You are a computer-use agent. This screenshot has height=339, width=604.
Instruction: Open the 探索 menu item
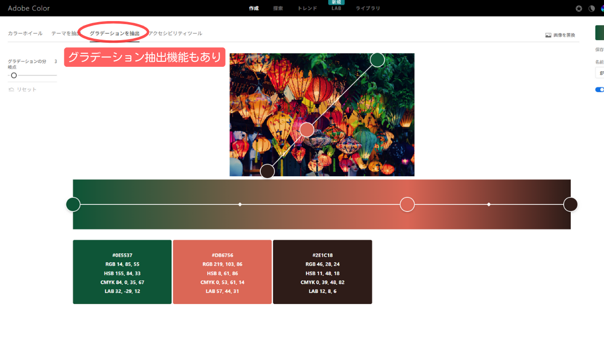click(x=278, y=9)
